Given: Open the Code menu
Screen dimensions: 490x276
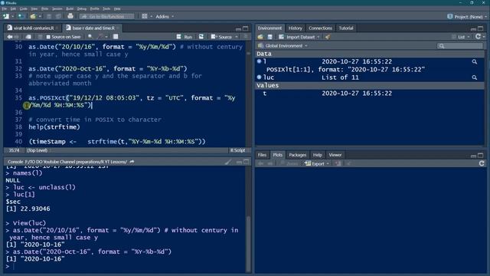Looking at the screenshot, I should [24, 8].
